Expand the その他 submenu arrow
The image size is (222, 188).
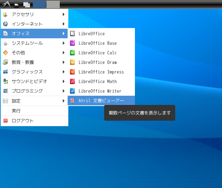click(64, 53)
